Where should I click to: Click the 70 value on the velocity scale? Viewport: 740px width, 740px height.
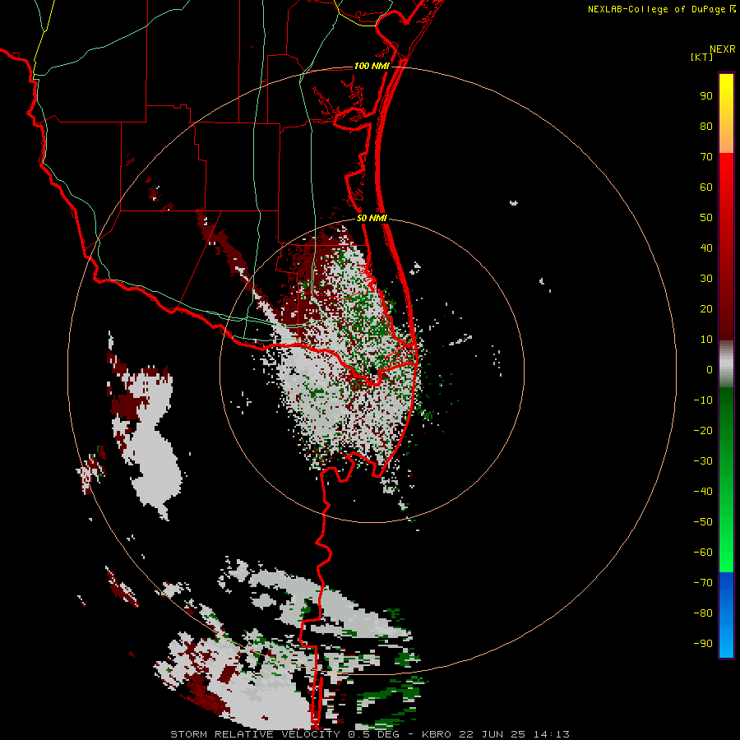pyautogui.click(x=706, y=157)
